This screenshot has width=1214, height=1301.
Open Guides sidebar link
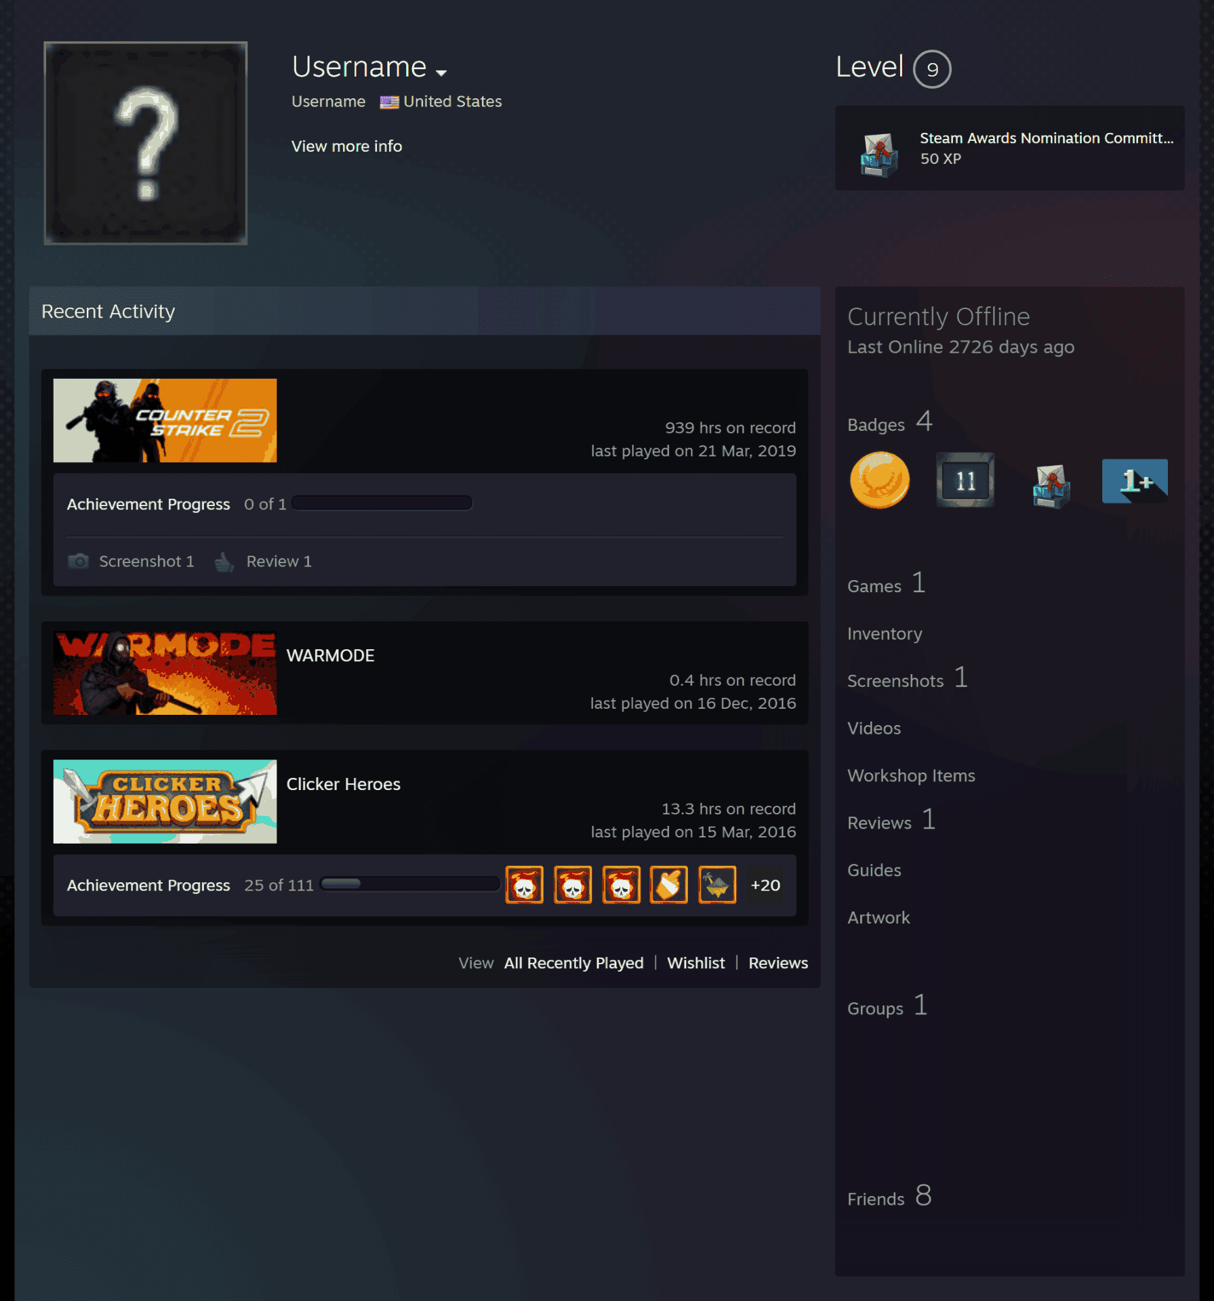tap(874, 870)
